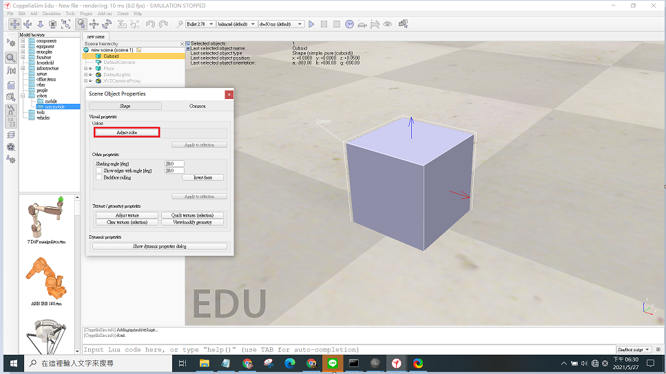Select the object rotate tool
The image size is (666, 374).
[107, 24]
